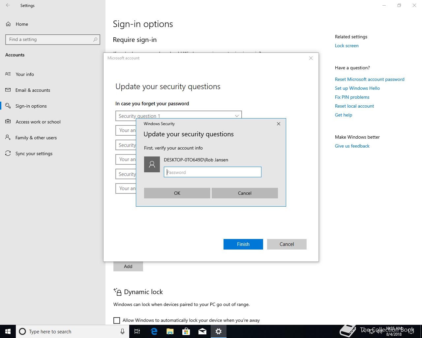Type password in Windows Security field
The height and width of the screenshot is (338, 422).
point(213,172)
